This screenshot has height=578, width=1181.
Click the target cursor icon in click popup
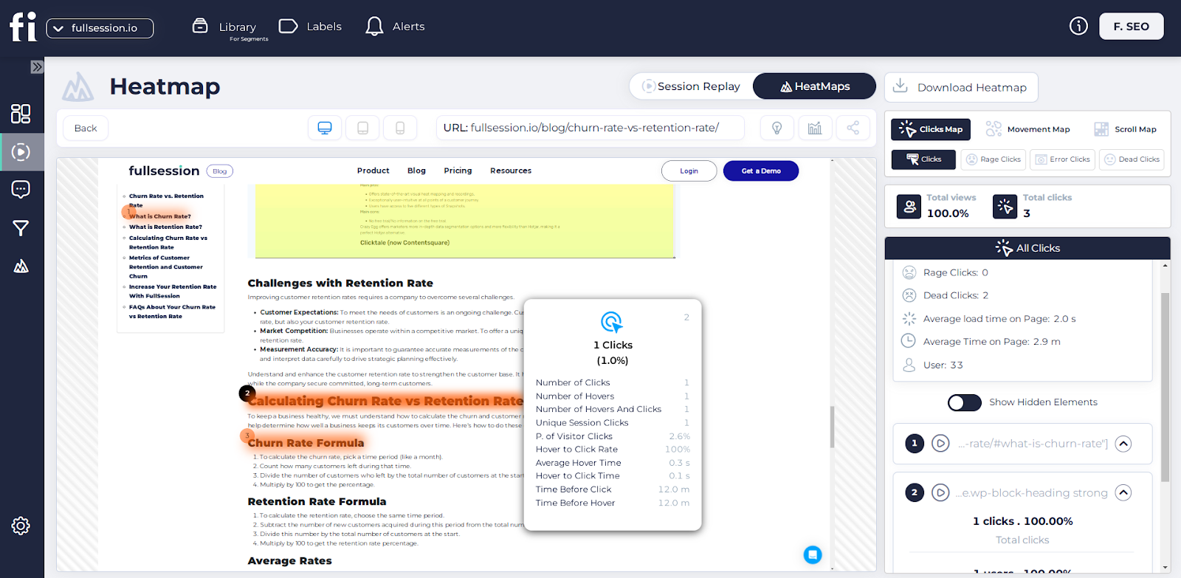point(612,322)
